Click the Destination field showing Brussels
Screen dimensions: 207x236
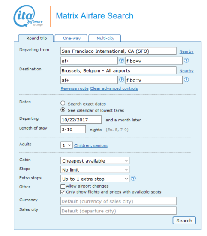[118, 70]
